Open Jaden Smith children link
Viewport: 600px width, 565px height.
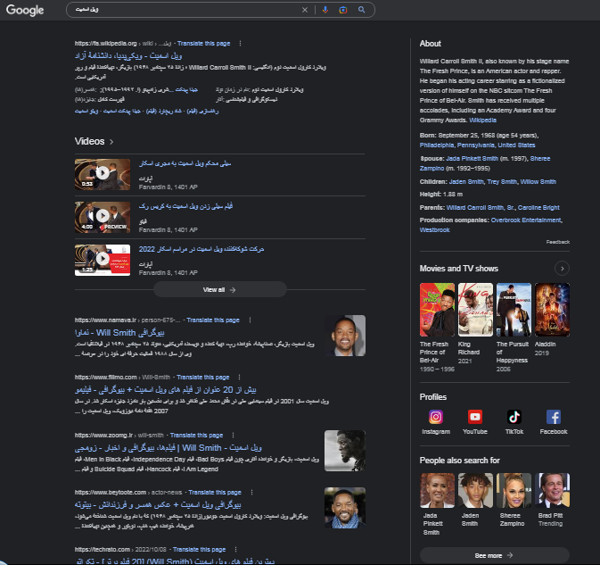pyautogui.click(x=466, y=181)
